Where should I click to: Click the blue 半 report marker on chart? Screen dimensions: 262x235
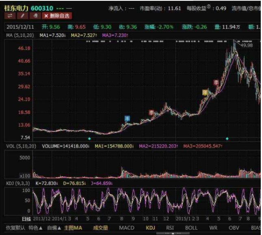pyautogui.click(x=127, y=119)
